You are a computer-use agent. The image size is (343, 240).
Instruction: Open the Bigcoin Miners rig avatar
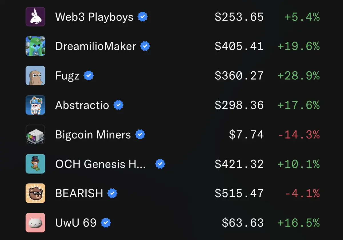[35, 134]
